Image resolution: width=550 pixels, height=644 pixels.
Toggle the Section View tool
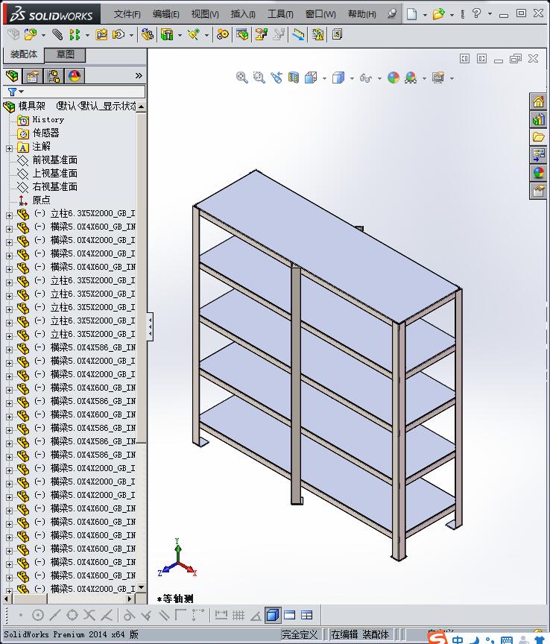click(294, 78)
